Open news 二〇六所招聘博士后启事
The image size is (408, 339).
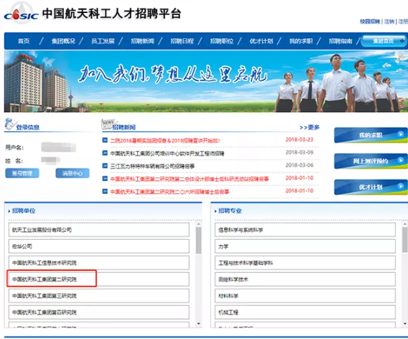coord(170,192)
